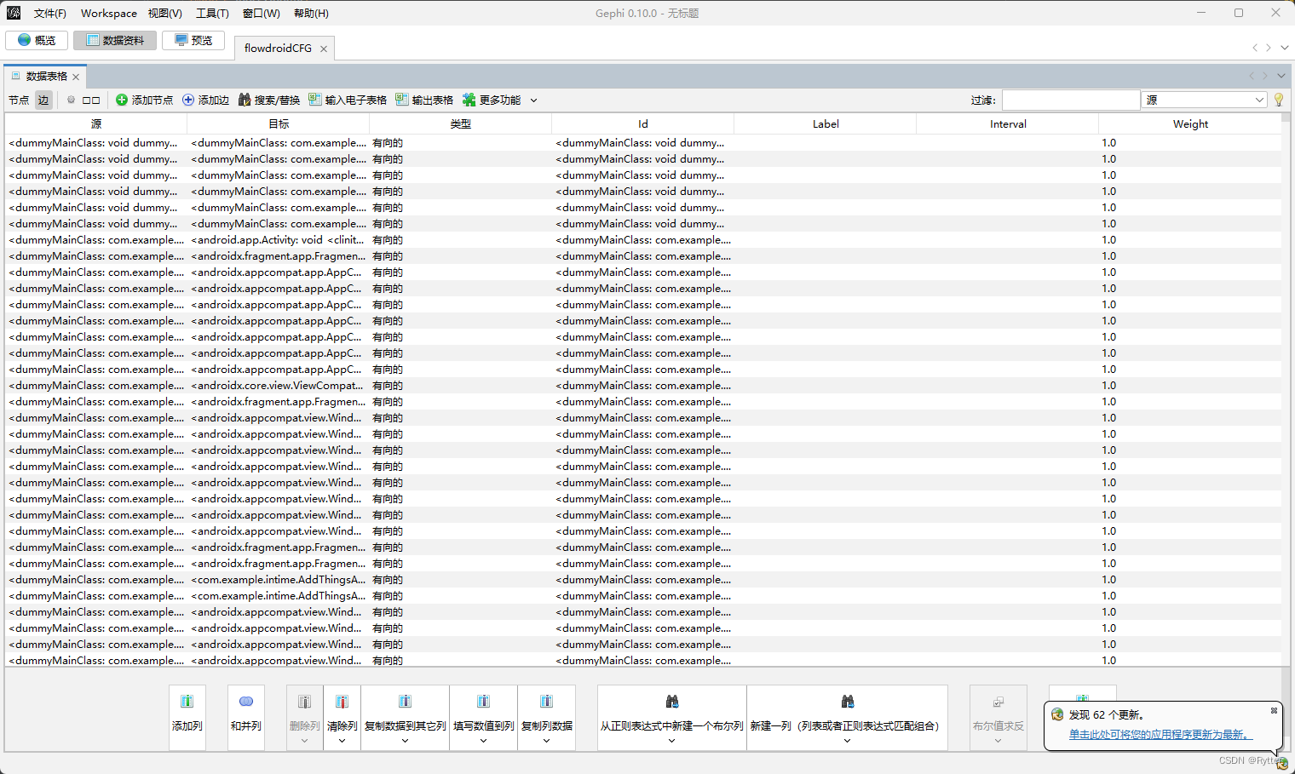This screenshot has height=774, width=1295.
Task: Open the 清除列 clear column dropdown
Action: click(342, 741)
